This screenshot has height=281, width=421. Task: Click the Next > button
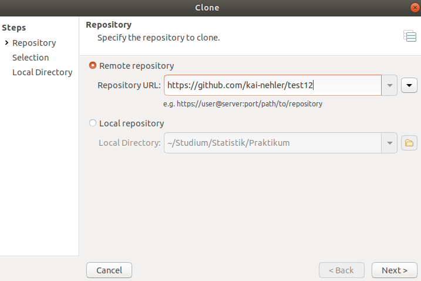click(395, 270)
